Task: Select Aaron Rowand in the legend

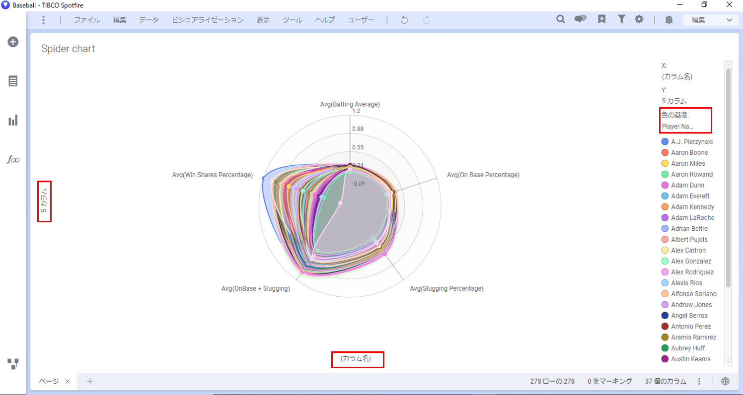Action: [x=691, y=174]
